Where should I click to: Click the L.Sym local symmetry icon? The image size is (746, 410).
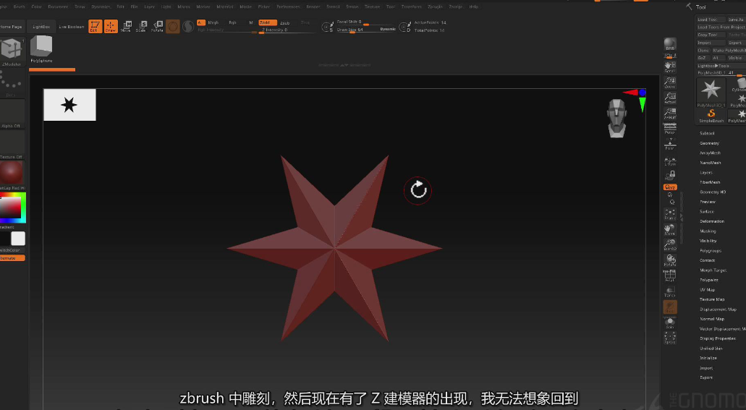[x=670, y=162]
